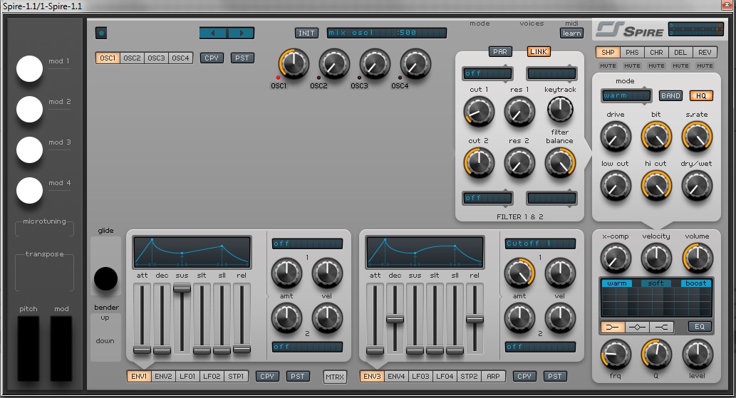Select the high-shelf EQ curve icon
The height and width of the screenshot is (398, 736).
coord(661,327)
